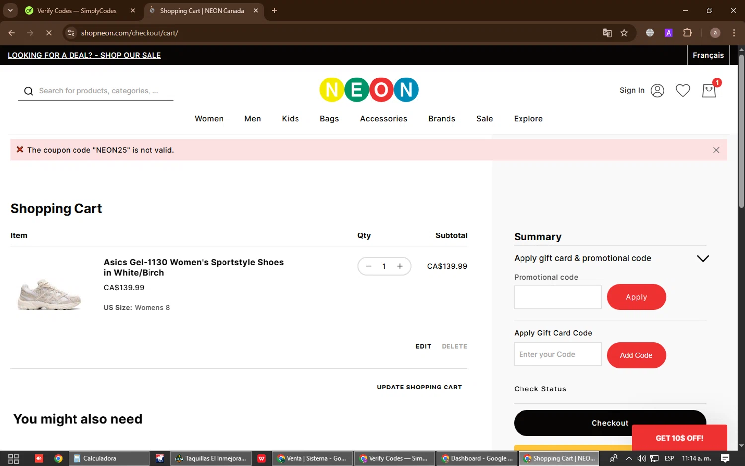The image size is (745, 466).
Task: Open Dashboard - Google taskbar window
Action: (x=477, y=458)
